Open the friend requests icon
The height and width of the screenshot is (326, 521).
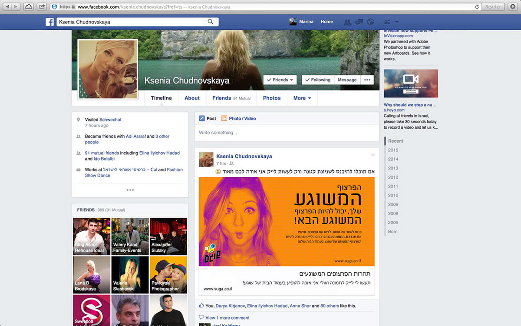point(348,22)
